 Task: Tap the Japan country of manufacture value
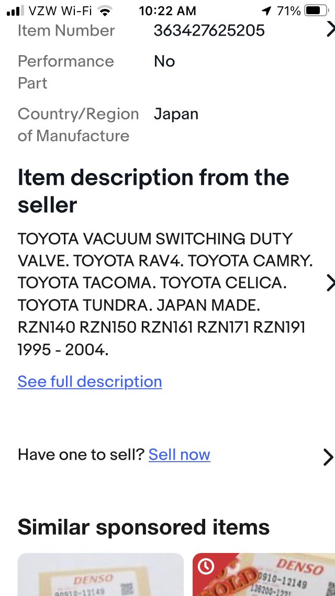point(176,114)
